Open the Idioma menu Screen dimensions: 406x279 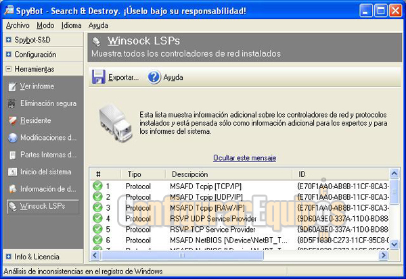(x=71, y=26)
